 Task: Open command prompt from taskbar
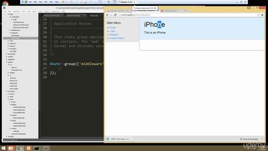coord(36,148)
